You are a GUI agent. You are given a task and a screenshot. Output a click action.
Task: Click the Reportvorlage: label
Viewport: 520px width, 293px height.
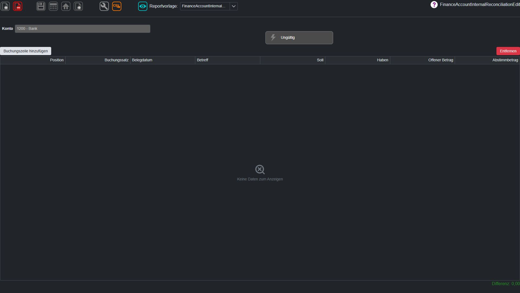pyautogui.click(x=164, y=6)
